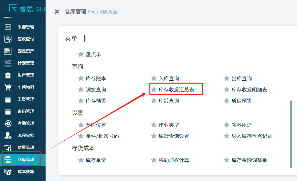The image size is (297, 181).
Task: Click the 车间物料 shopping cart icon
Action: pyautogui.click(x=8, y=87)
